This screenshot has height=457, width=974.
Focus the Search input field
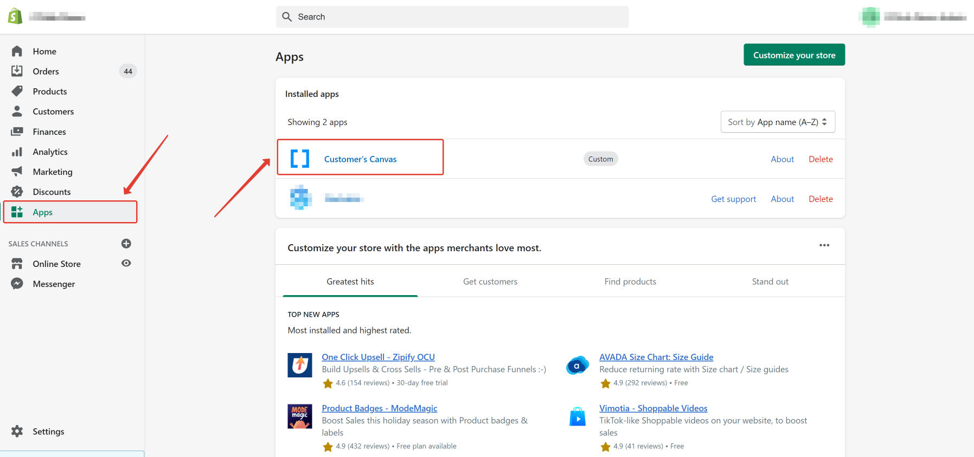[x=452, y=17]
